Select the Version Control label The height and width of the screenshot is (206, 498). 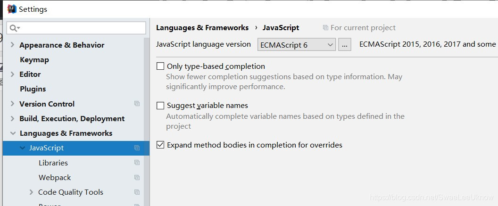coord(47,104)
